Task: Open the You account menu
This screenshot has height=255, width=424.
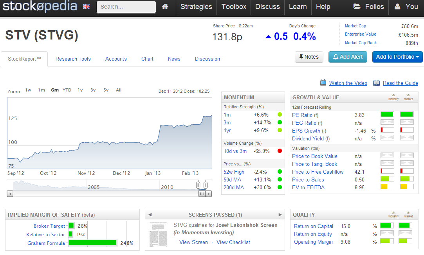Action: [406, 7]
